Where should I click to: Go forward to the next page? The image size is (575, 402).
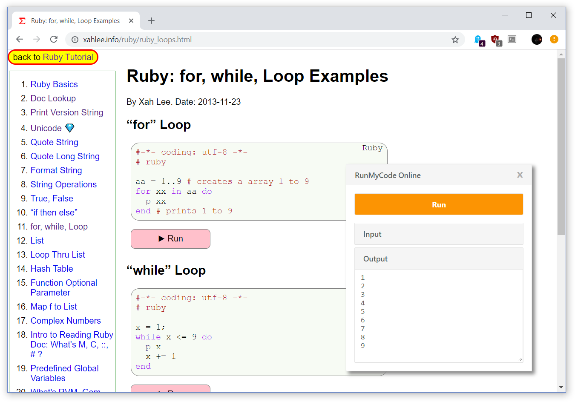click(x=37, y=39)
